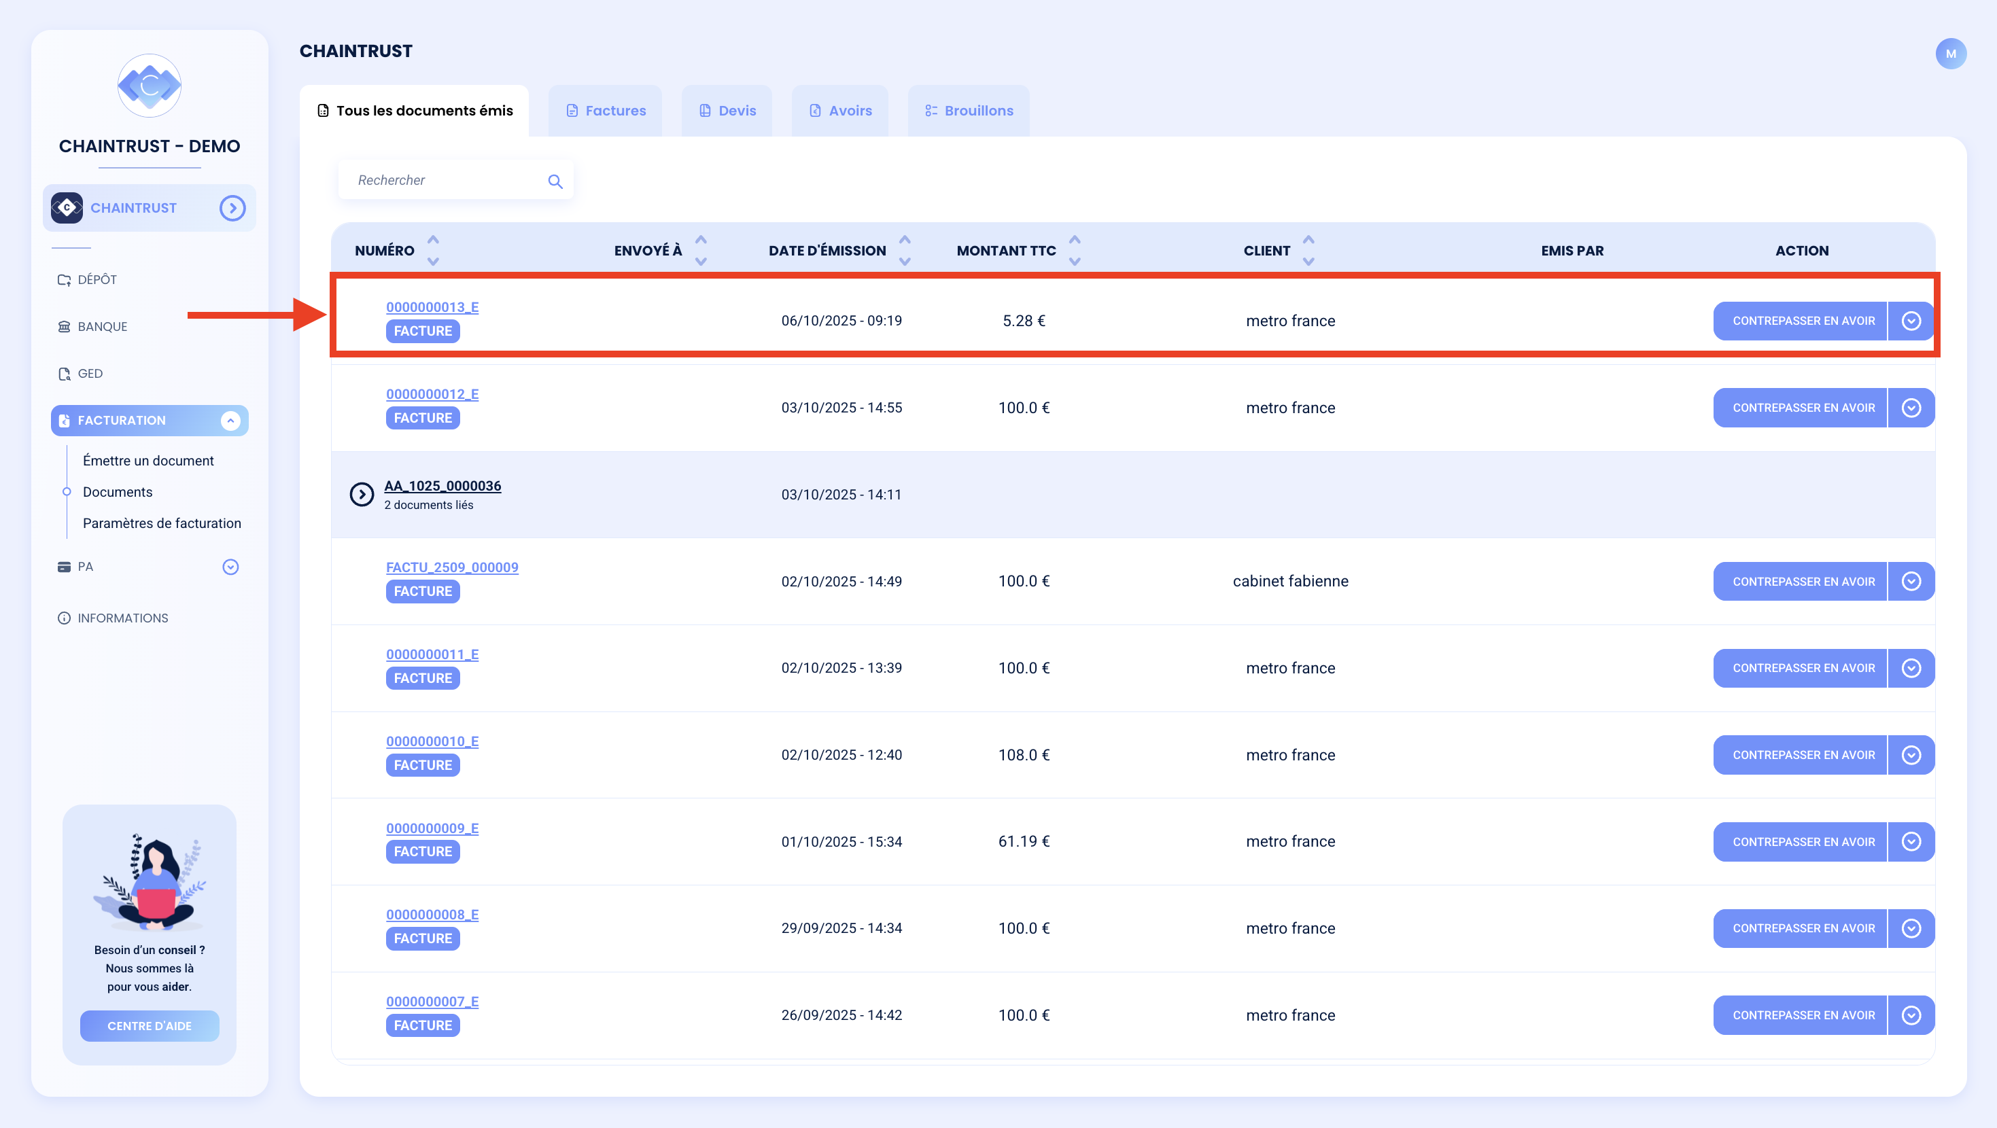Contrepasser en avoir for 0000000010_E
Screen dimensions: 1997x1128
point(1800,755)
